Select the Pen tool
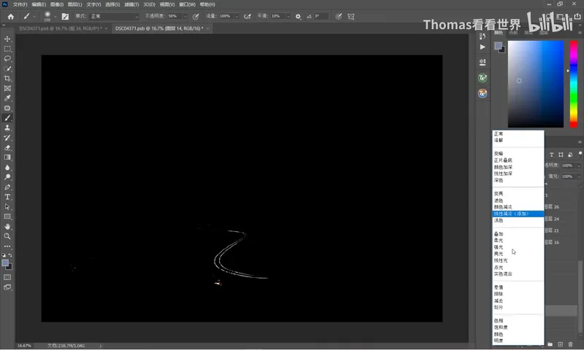The height and width of the screenshot is (350, 584). tap(7, 187)
